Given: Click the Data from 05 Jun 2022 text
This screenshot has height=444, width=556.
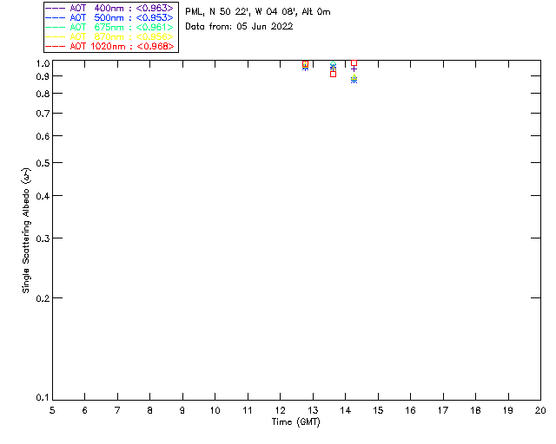Looking at the screenshot, I should click(x=239, y=27).
